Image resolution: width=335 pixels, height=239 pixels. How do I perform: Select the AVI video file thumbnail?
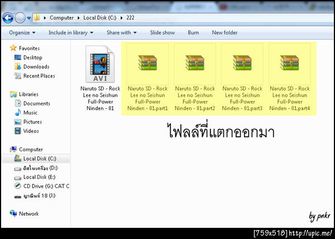100,64
